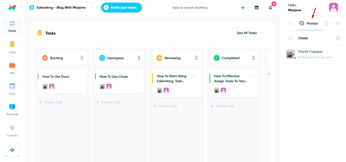Image resolution: width=346 pixels, height=162 pixels.
Task: Click the colorful plus icon beside the search bar
Action: coord(243,8)
